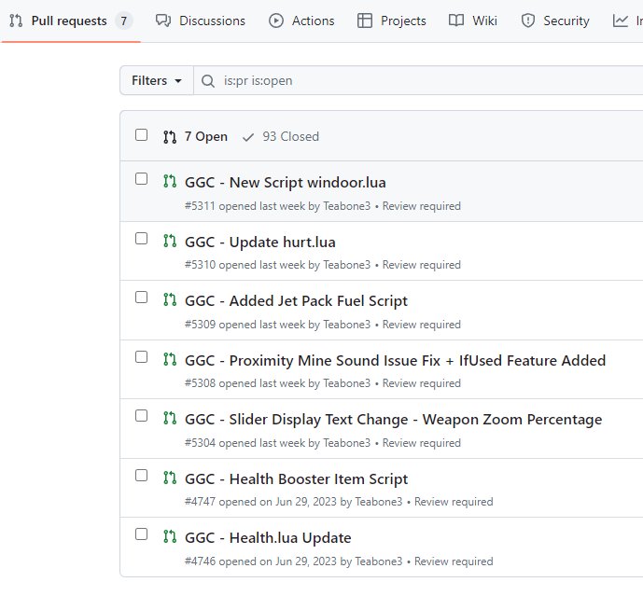Viewport: 643px width, 596px height.
Task: Click the open PR icon for Update hurt.lua
Action: 169,242
